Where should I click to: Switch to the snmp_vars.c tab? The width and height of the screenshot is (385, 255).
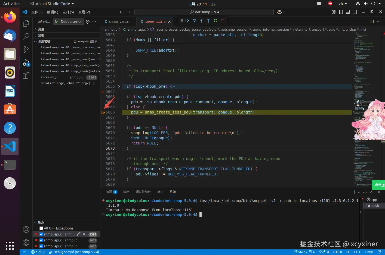pos(119,22)
